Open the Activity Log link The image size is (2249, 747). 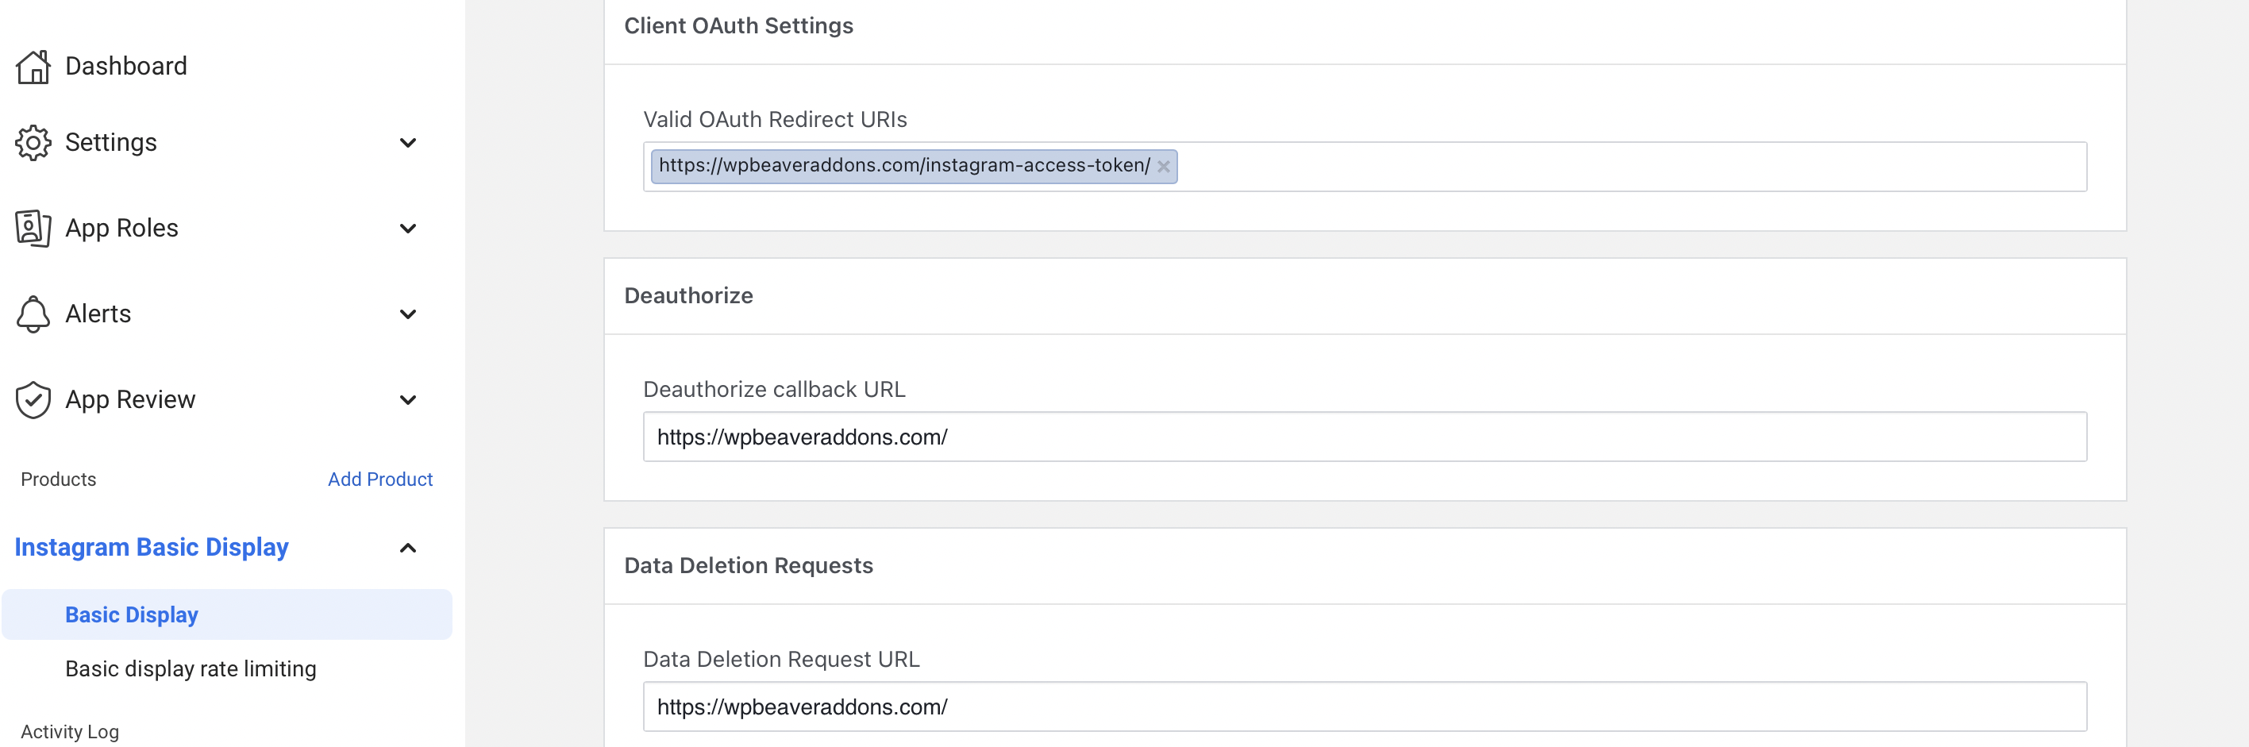(70, 731)
